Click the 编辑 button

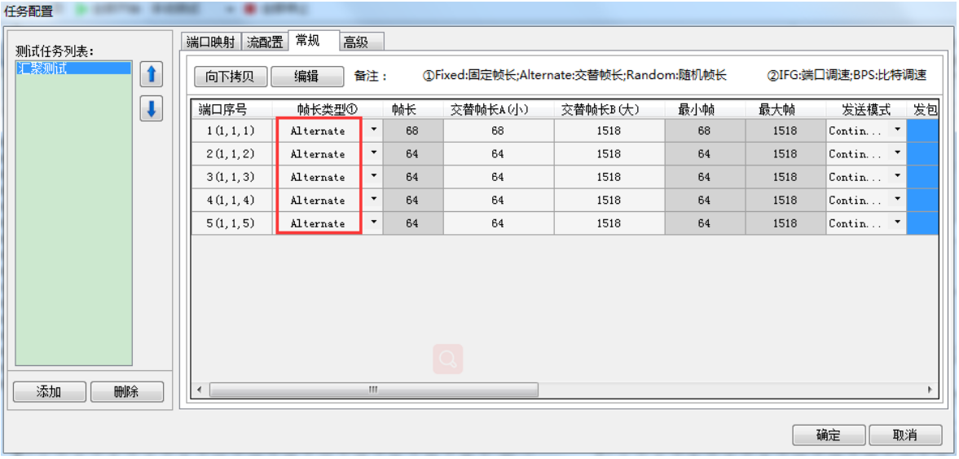coord(306,77)
